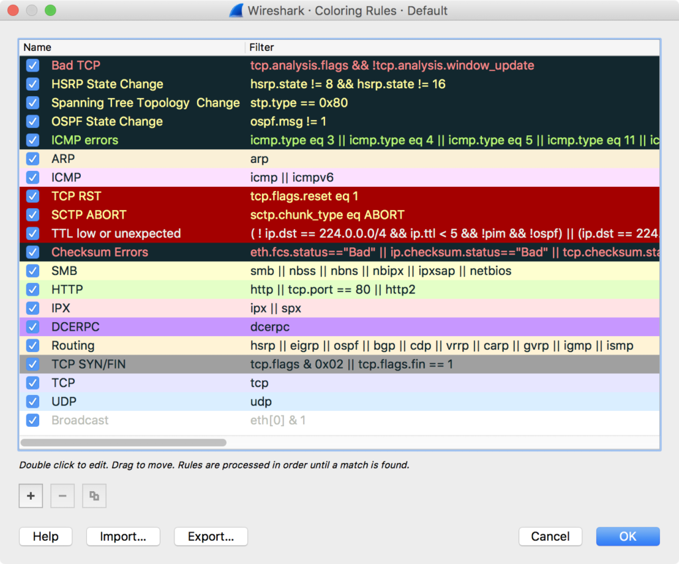Toggle the SMB rule checkbox
The height and width of the screenshot is (564, 679).
click(x=32, y=270)
